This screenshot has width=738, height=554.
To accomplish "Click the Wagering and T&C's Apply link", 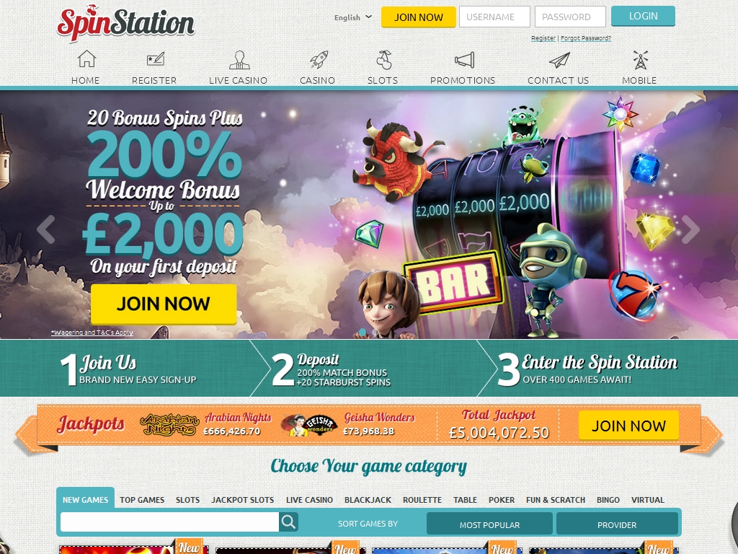I will 92,333.
